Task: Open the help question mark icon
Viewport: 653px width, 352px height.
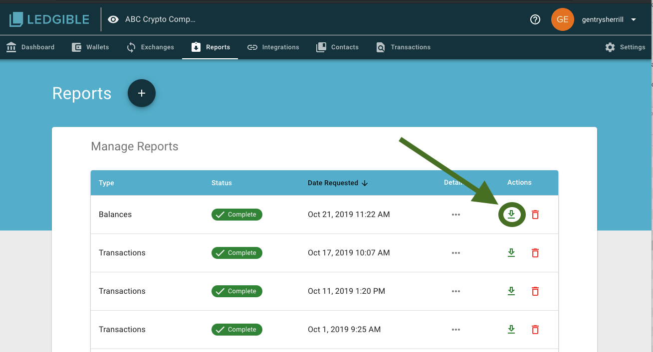Action: (x=535, y=19)
